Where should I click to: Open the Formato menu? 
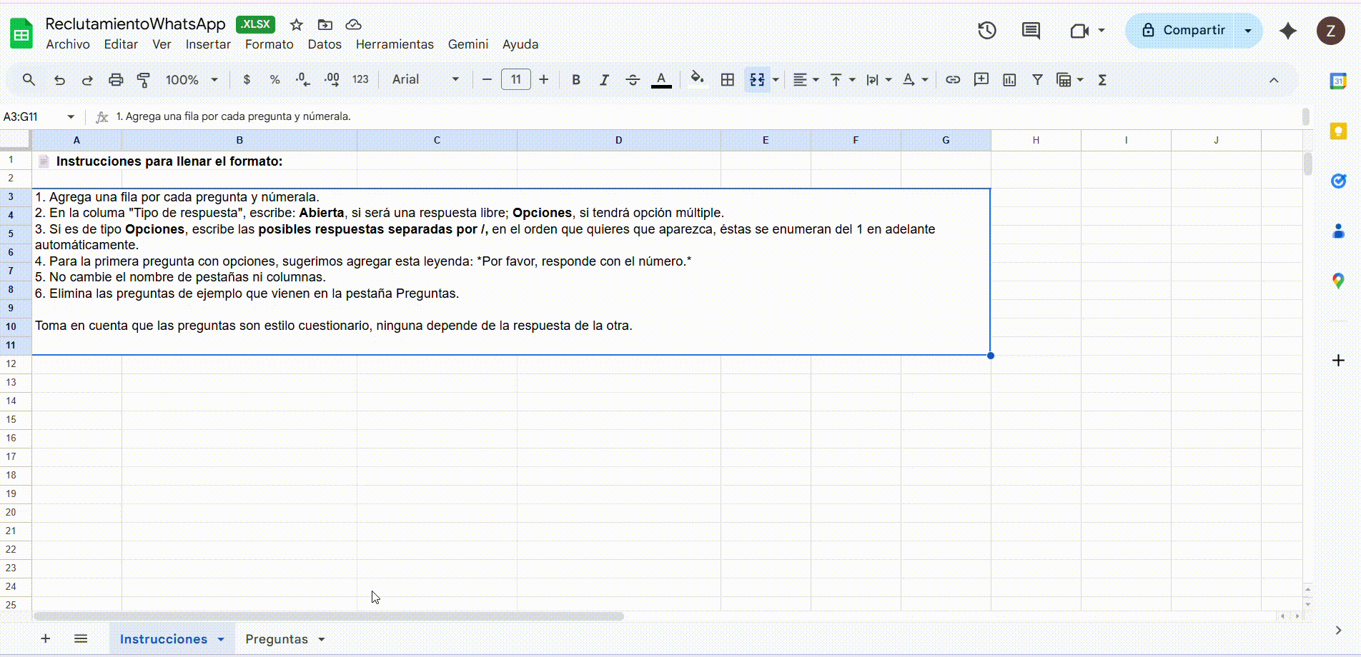269,44
